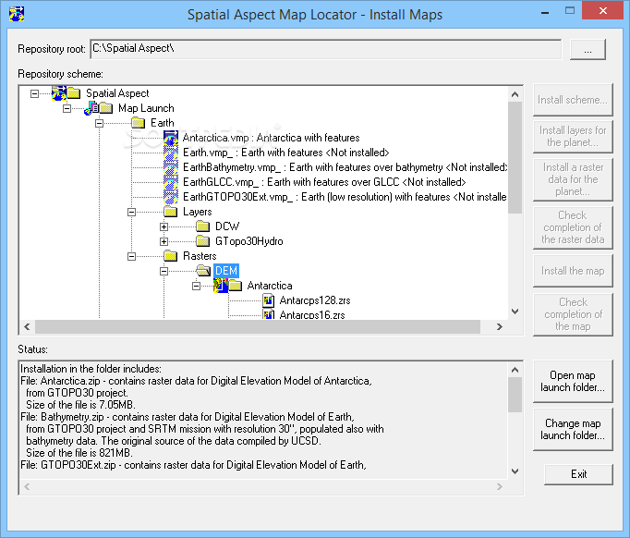Click the browse '...' button for repository root

[588, 50]
